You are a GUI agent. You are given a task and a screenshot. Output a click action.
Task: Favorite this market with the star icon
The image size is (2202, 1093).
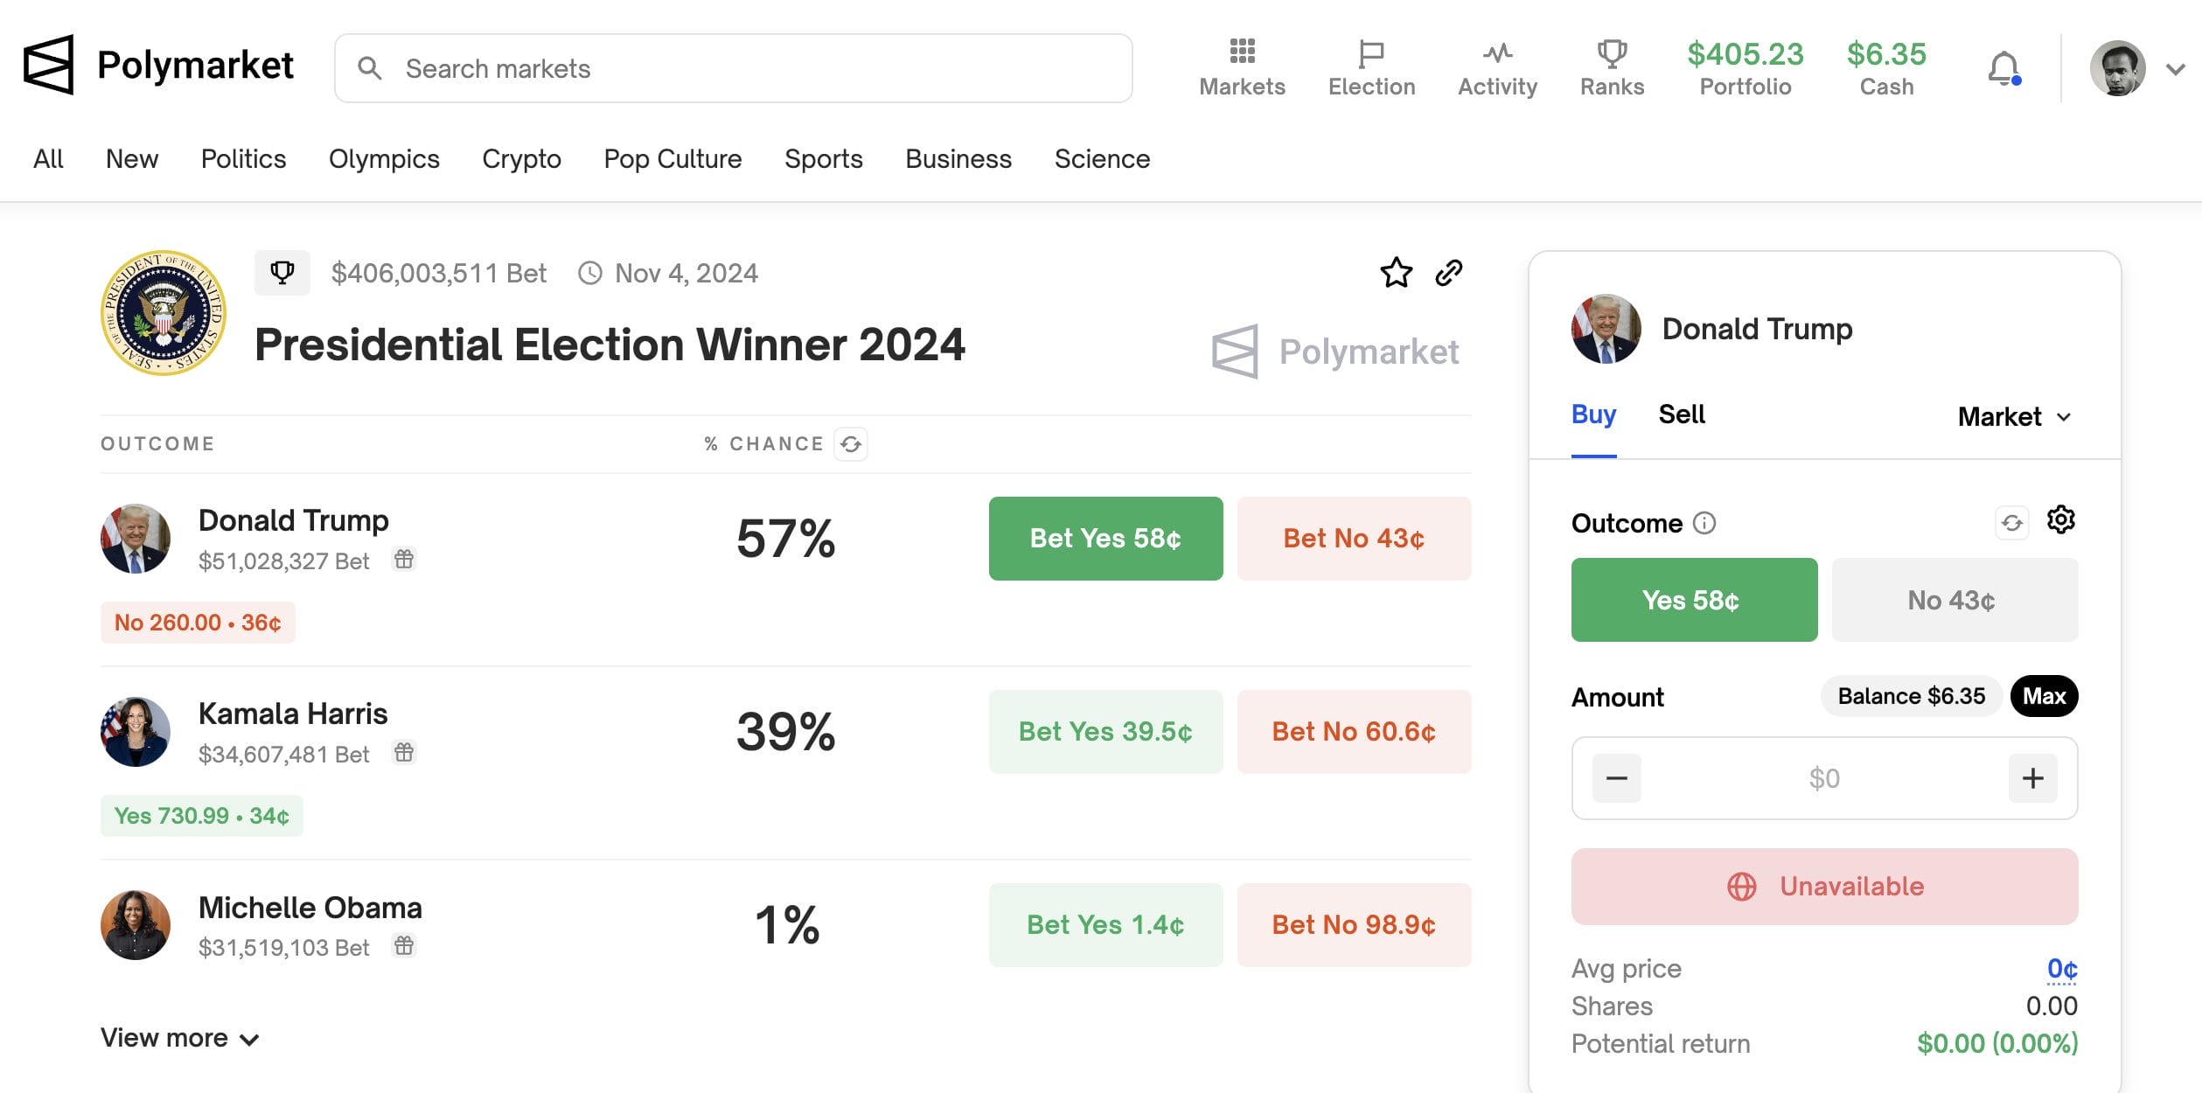point(1396,272)
